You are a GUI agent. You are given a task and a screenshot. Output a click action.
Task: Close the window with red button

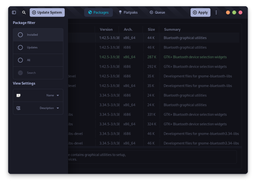point(240,13)
